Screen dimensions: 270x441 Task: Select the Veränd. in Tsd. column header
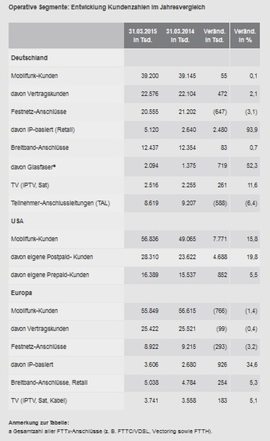(x=214, y=35)
